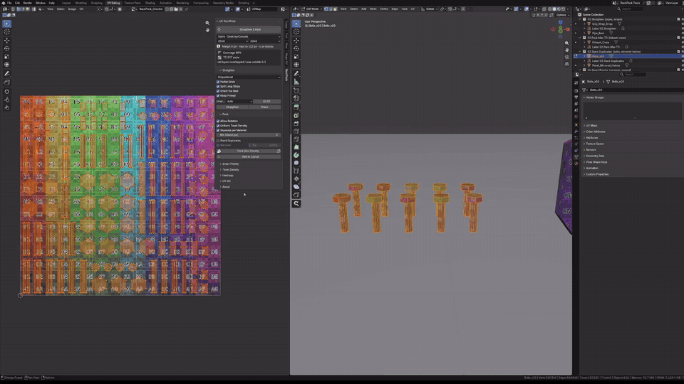Viewport: 684px width, 384px height.
Task: Select the UV Grab sculpt tool
Action: point(6,92)
